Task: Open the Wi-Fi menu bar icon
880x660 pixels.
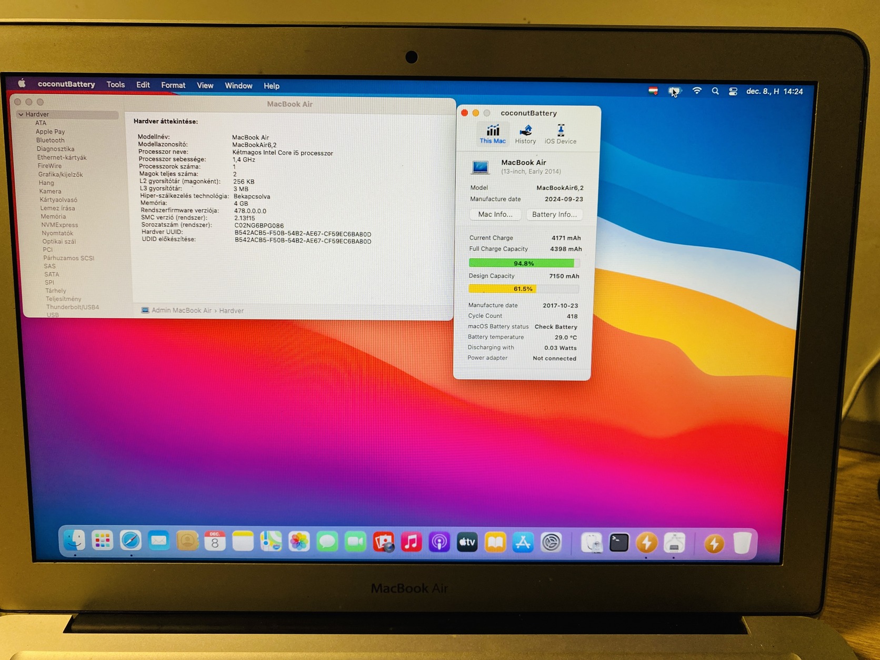Action: click(x=697, y=91)
